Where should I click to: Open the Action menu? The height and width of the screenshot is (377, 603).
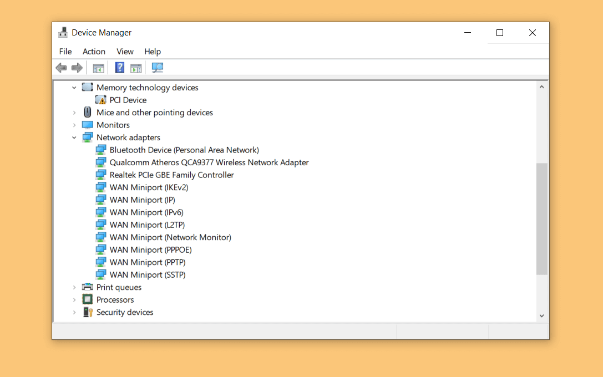[94, 52]
